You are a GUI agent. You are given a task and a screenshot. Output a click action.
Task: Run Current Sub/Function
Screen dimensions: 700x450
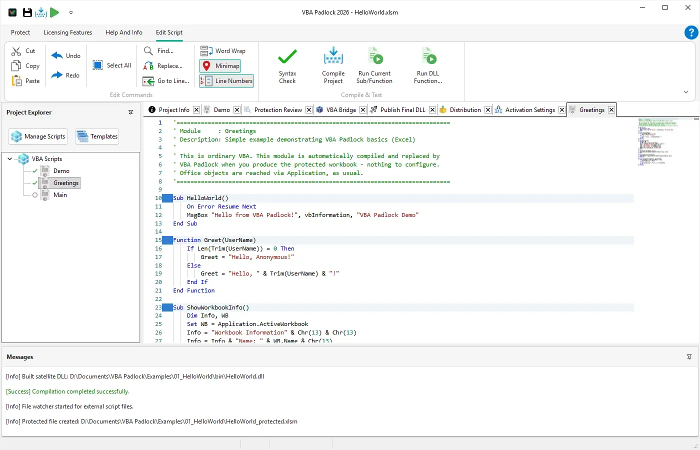pos(374,65)
